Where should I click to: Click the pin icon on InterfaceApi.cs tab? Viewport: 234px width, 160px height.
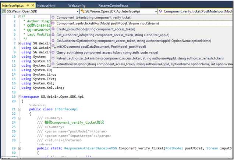28,6
